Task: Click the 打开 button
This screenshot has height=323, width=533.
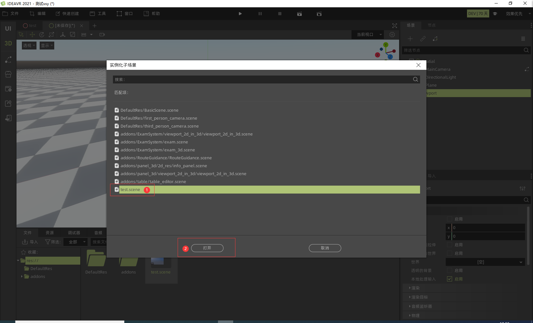Action: [207, 248]
